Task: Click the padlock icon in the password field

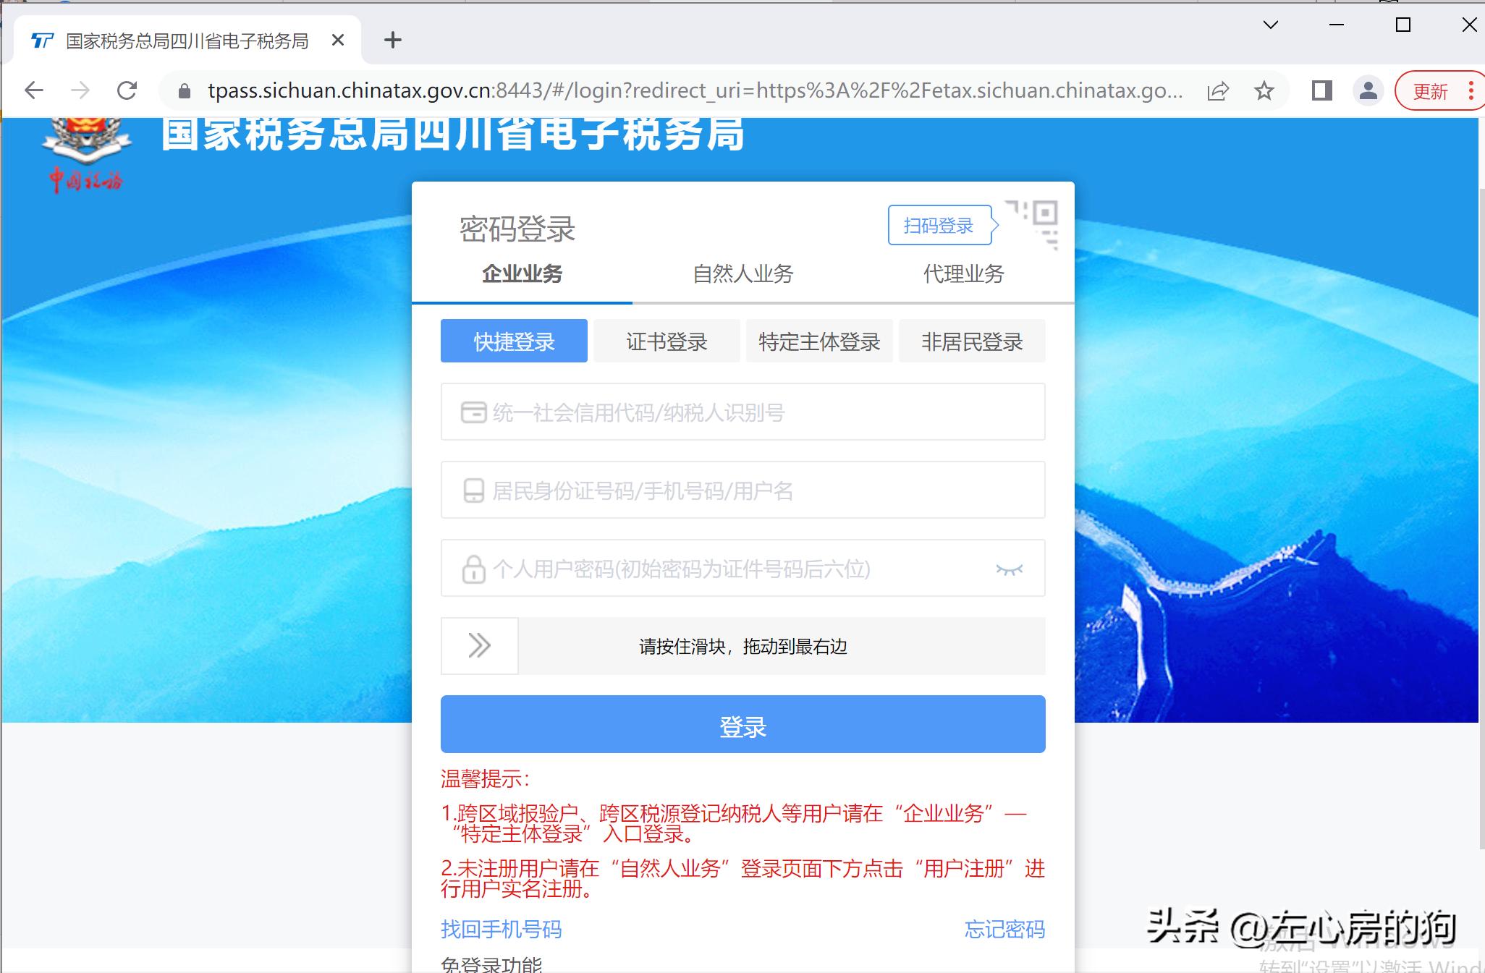Action: click(x=473, y=569)
